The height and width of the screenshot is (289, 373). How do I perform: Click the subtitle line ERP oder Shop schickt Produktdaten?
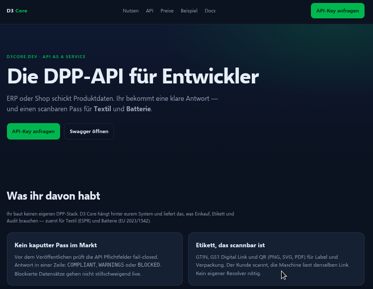(112, 98)
